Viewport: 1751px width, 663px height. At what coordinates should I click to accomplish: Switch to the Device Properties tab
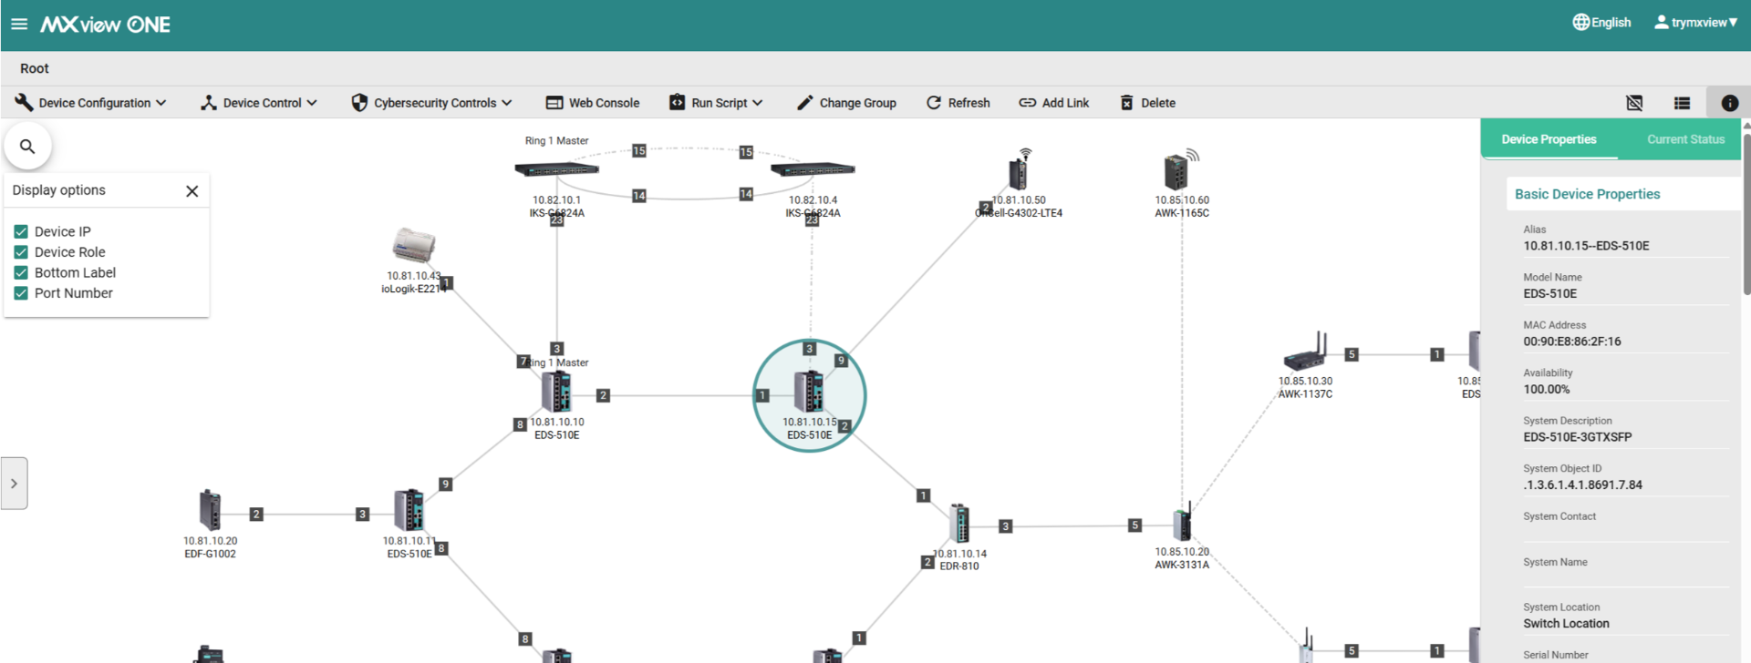point(1549,139)
